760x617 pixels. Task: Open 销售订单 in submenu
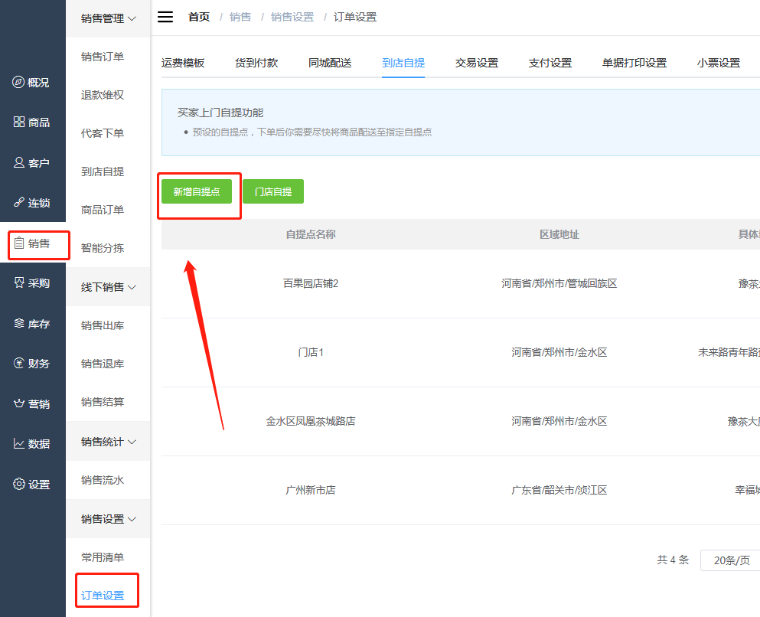point(103,57)
